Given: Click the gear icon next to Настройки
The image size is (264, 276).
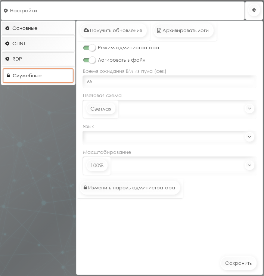Looking at the screenshot, I should tap(6, 11).
